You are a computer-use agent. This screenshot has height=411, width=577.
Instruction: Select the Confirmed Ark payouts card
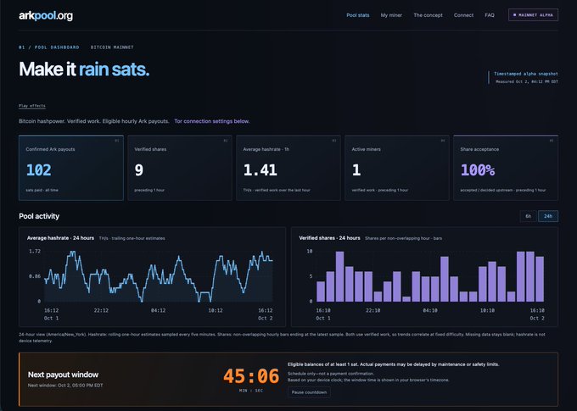[71, 168]
